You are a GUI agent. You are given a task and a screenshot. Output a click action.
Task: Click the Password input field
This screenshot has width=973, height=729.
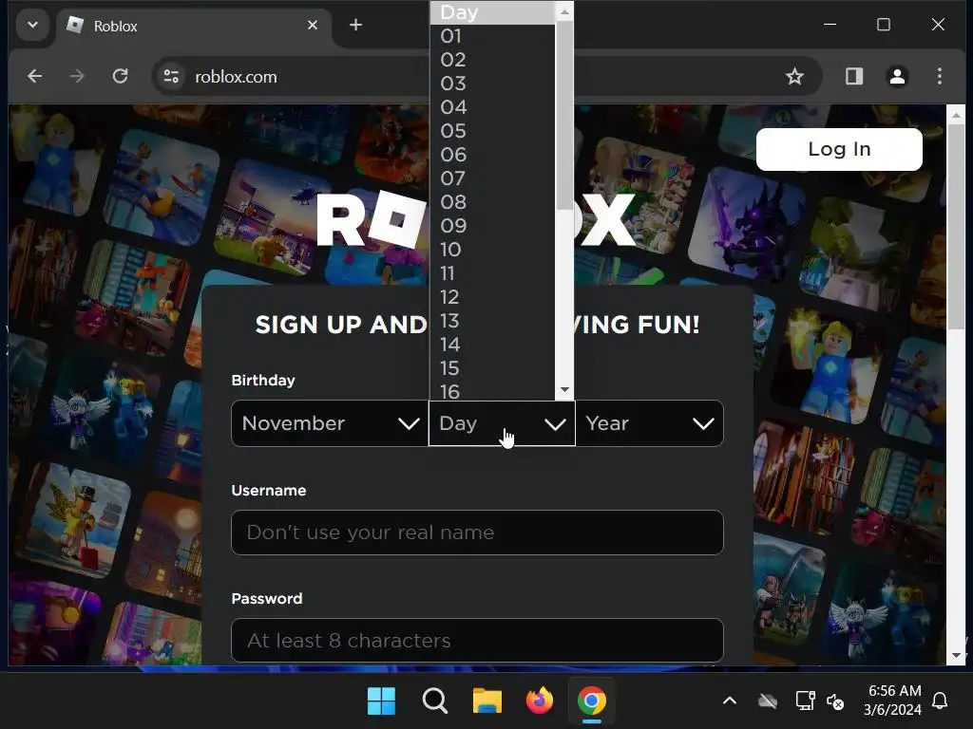click(477, 641)
